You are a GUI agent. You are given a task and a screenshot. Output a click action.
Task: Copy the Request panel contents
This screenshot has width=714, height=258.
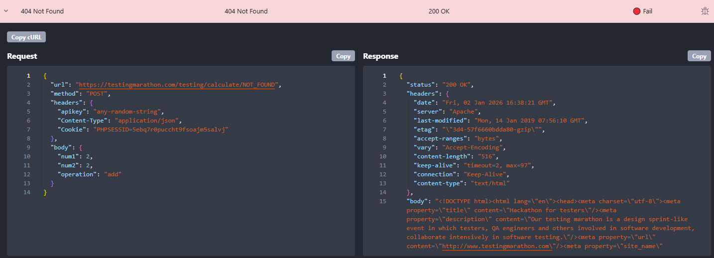point(343,56)
